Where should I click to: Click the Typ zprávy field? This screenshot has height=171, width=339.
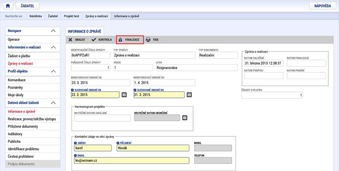coord(154,55)
